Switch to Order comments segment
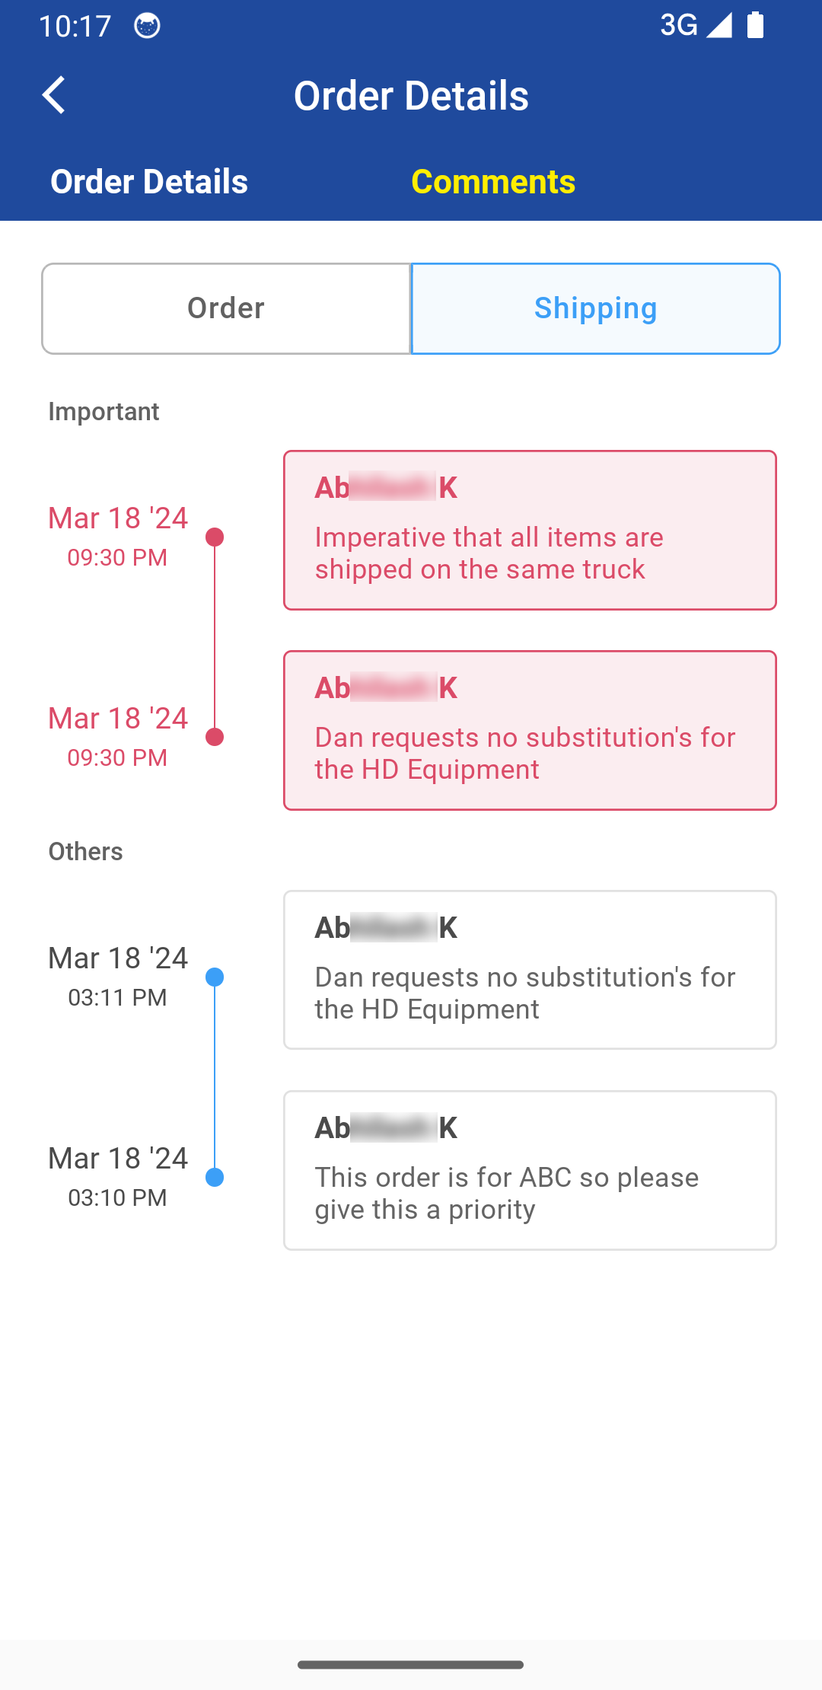Viewport: 822px width, 1690px height. pyautogui.click(x=226, y=308)
